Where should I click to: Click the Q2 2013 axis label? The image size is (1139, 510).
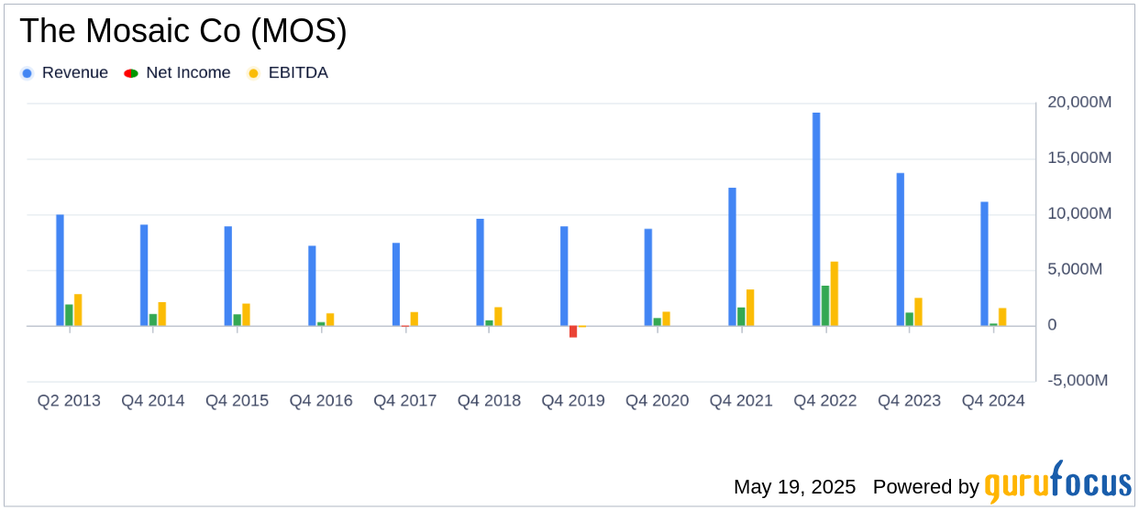pos(69,401)
